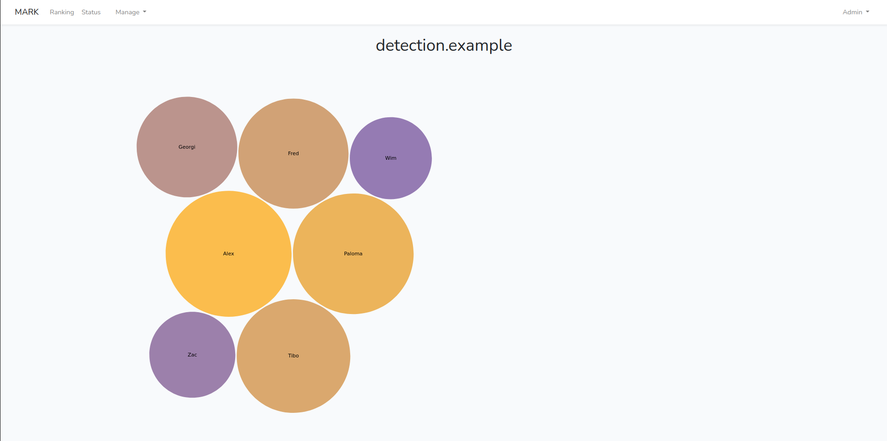
Task: Click the detection.example page heading
Action: 443,45
